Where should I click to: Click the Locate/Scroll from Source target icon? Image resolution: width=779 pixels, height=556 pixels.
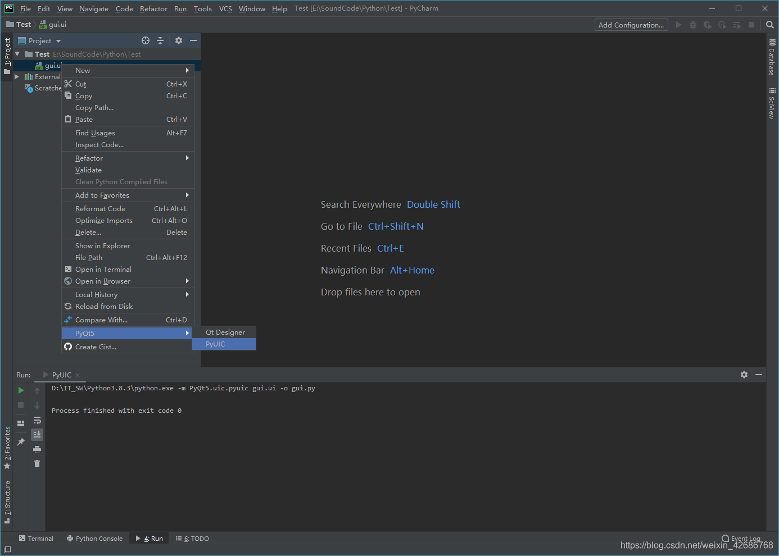pos(146,40)
